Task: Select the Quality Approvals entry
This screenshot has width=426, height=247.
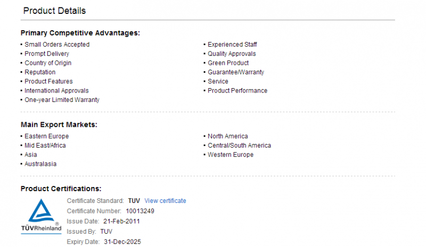Action: tap(232, 54)
